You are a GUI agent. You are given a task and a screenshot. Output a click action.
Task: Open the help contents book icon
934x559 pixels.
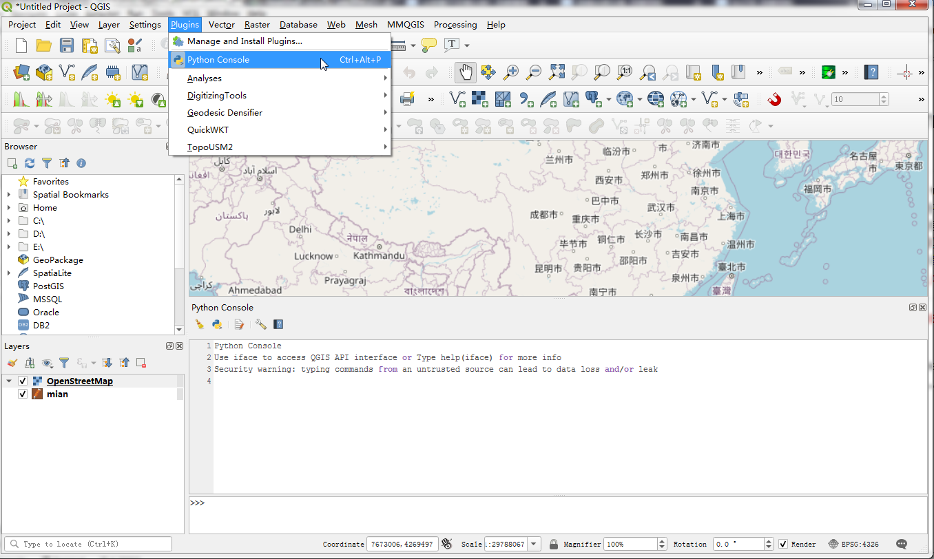pyautogui.click(x=871, y=72)
